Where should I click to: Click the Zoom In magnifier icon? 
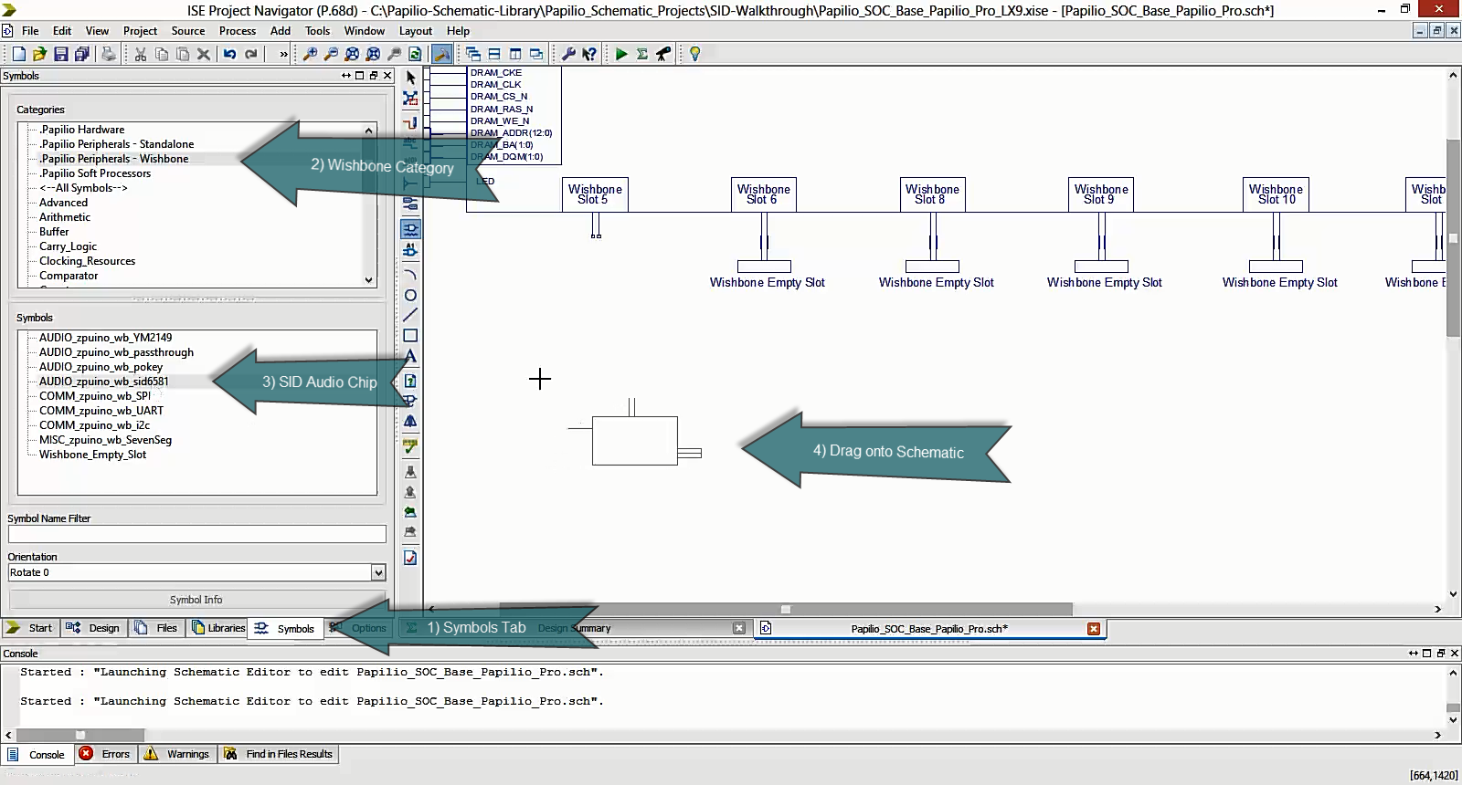[x=310, y=54]
